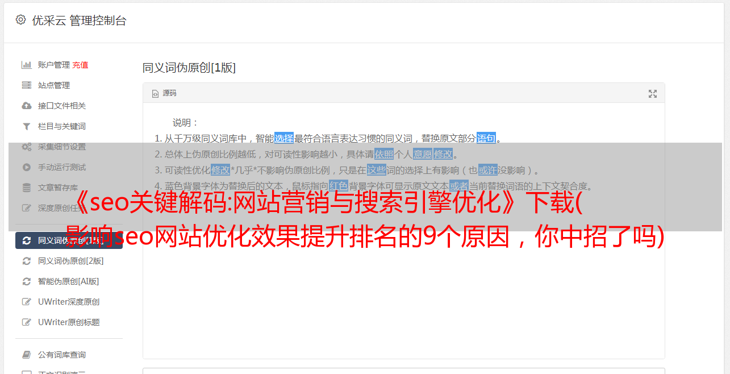Click the highlighted word 依照

384,154
